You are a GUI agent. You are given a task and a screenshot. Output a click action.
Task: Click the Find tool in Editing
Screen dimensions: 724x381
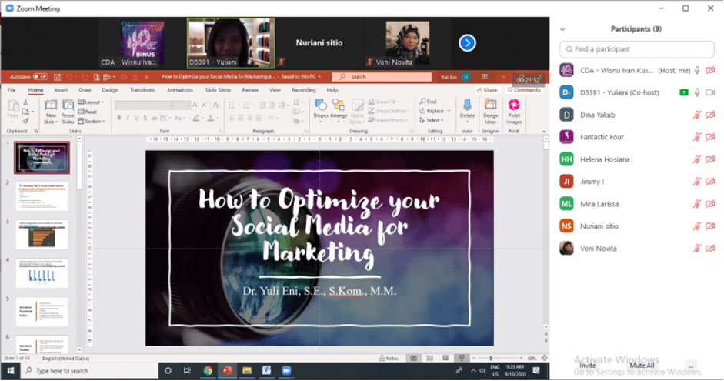click(x=428, y=101)
